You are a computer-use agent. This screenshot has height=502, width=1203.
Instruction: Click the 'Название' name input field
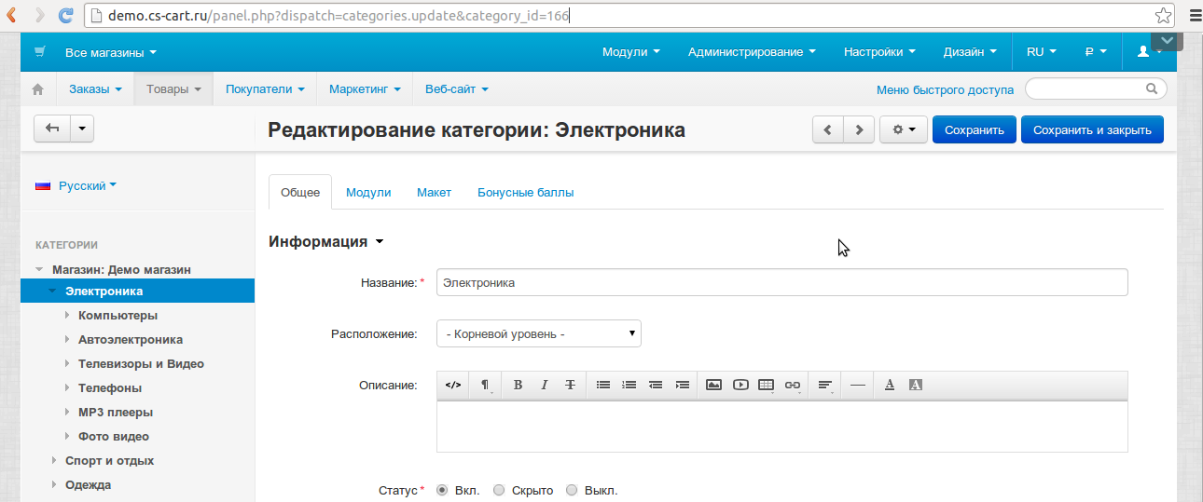coord(781,282)
